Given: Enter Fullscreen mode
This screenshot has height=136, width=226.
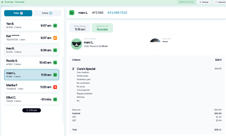Looking at the screenshot, I should click(x=220, y=2).
